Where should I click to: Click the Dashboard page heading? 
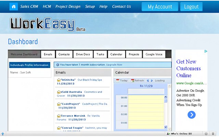[23, 42]
